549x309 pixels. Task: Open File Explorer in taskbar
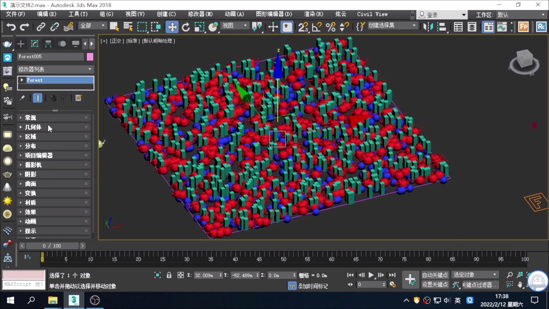click(53, 300)
